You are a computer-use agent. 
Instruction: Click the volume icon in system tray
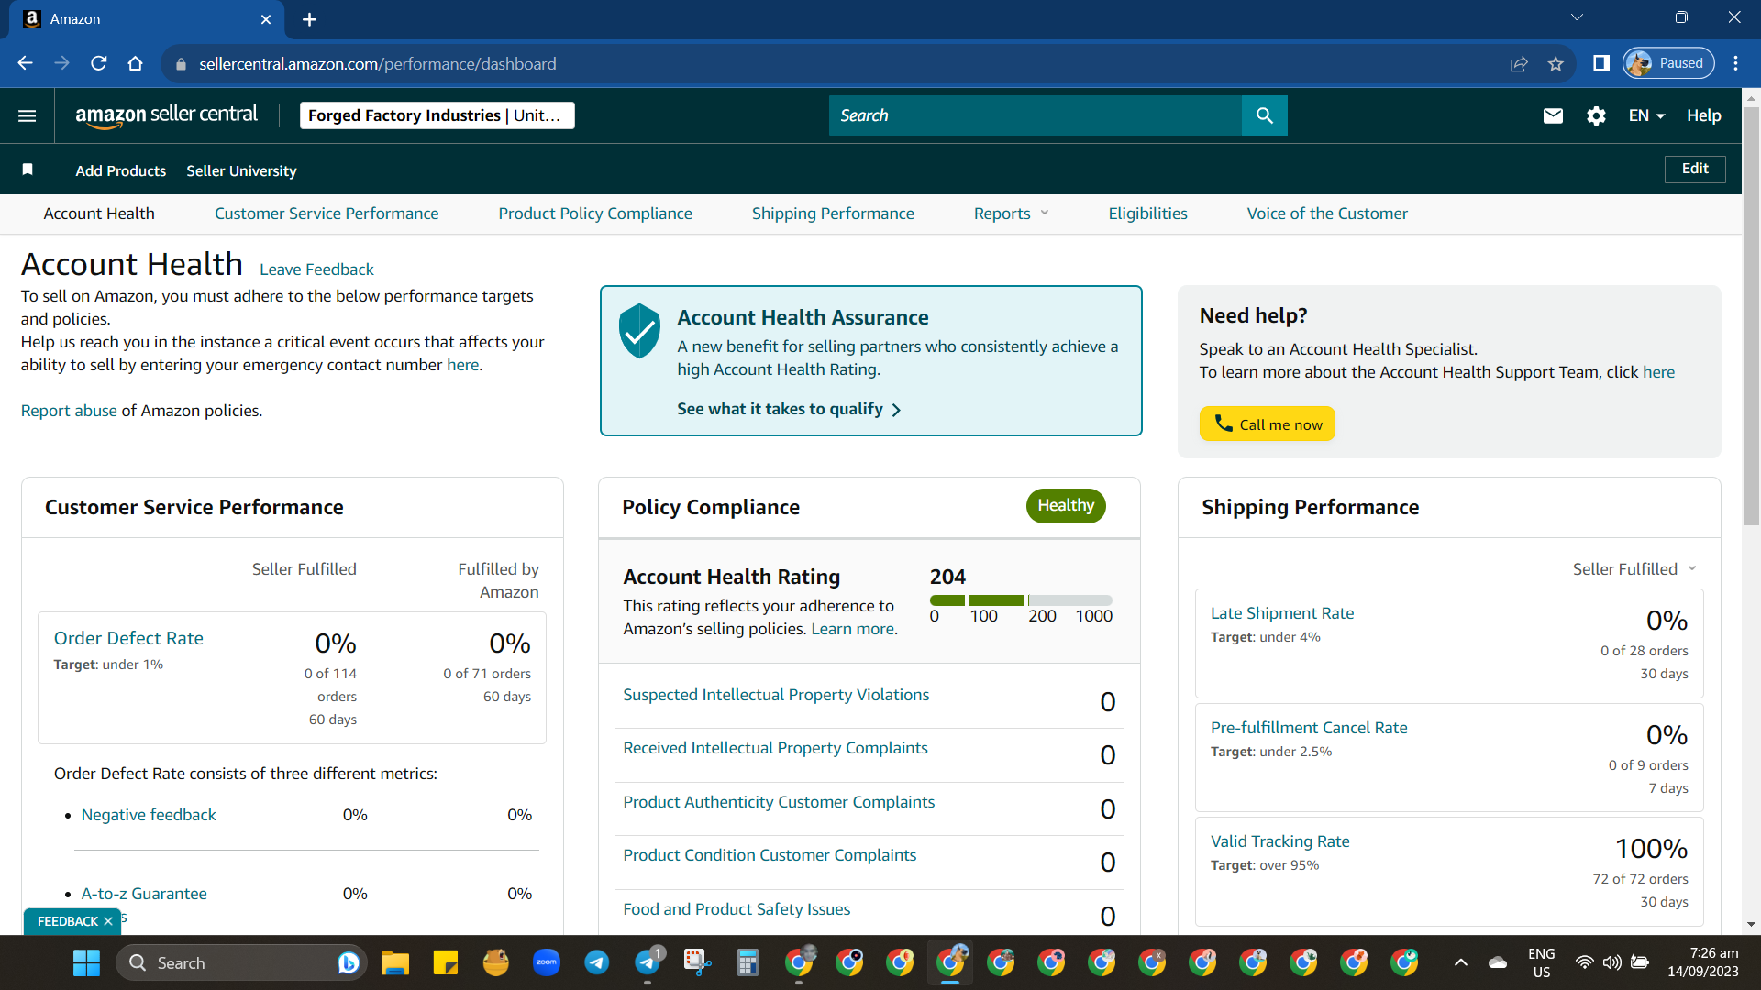click(x=1611, y=962)
